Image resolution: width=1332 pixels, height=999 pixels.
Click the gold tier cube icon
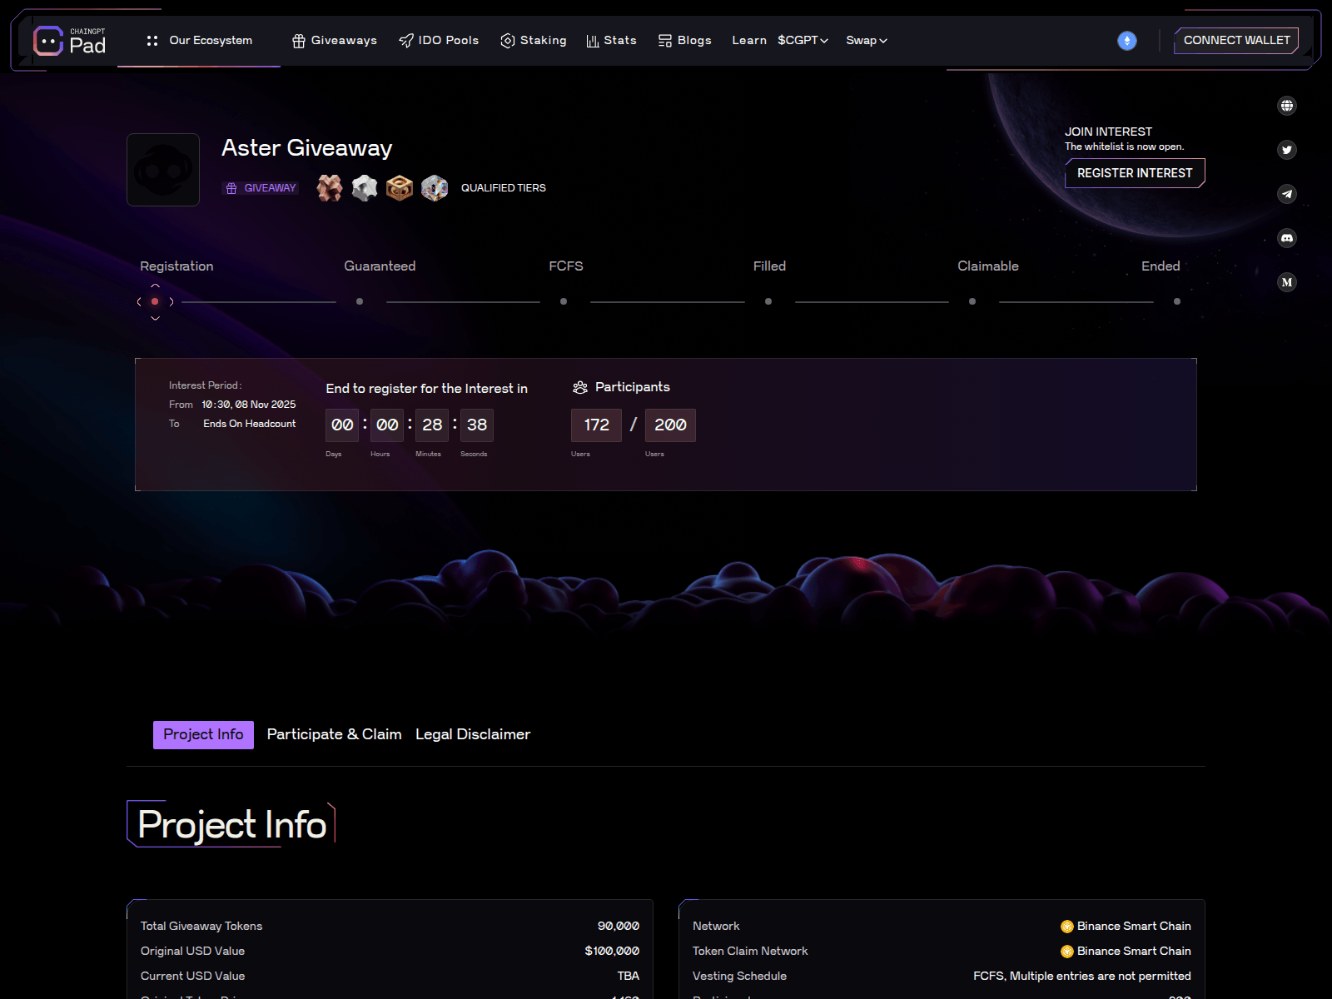400,188
